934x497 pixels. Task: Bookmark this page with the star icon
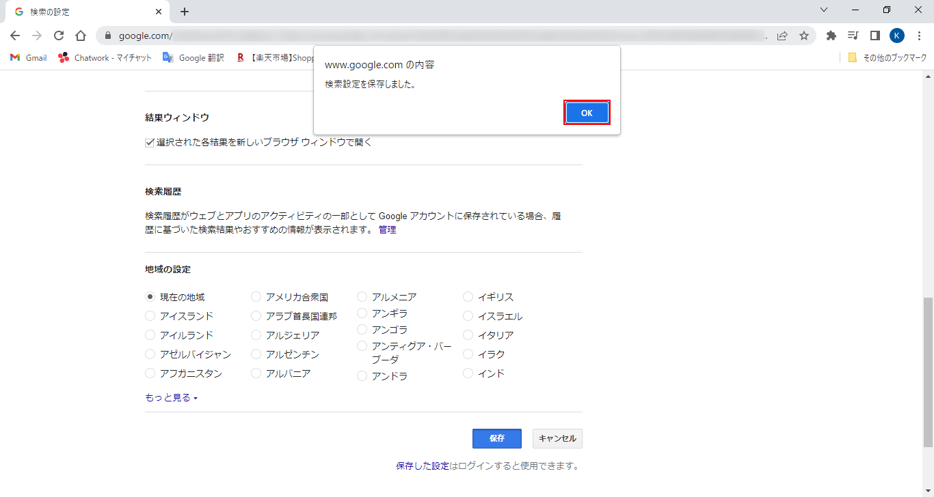804,35
